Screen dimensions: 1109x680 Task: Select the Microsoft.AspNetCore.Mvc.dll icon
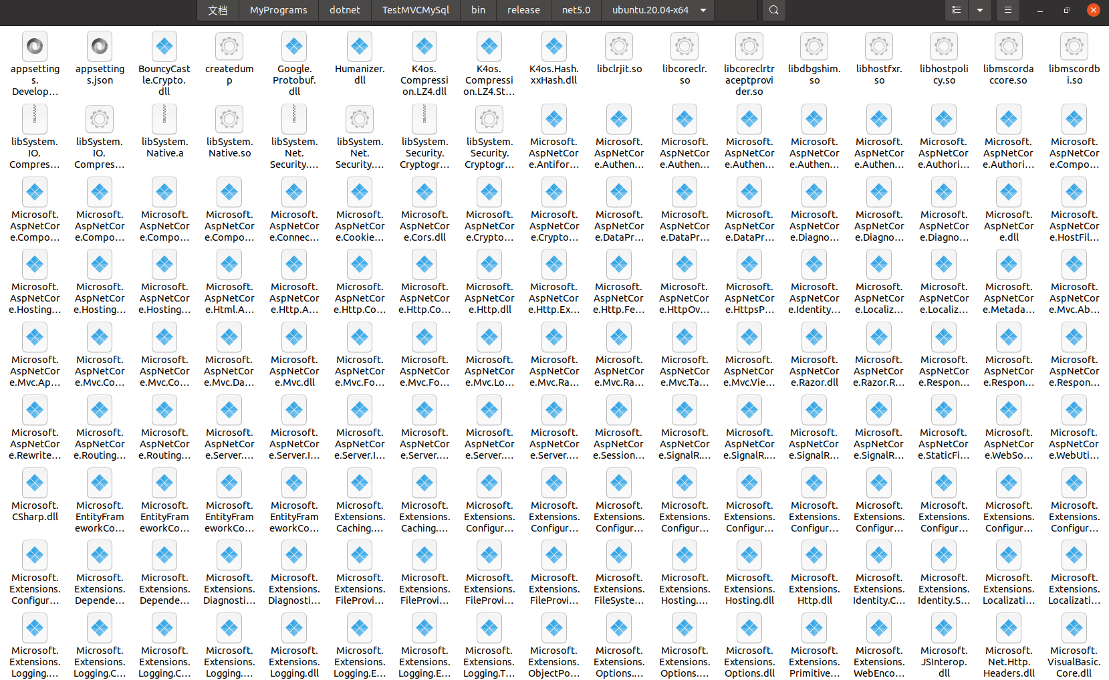[x=294, y=337]
